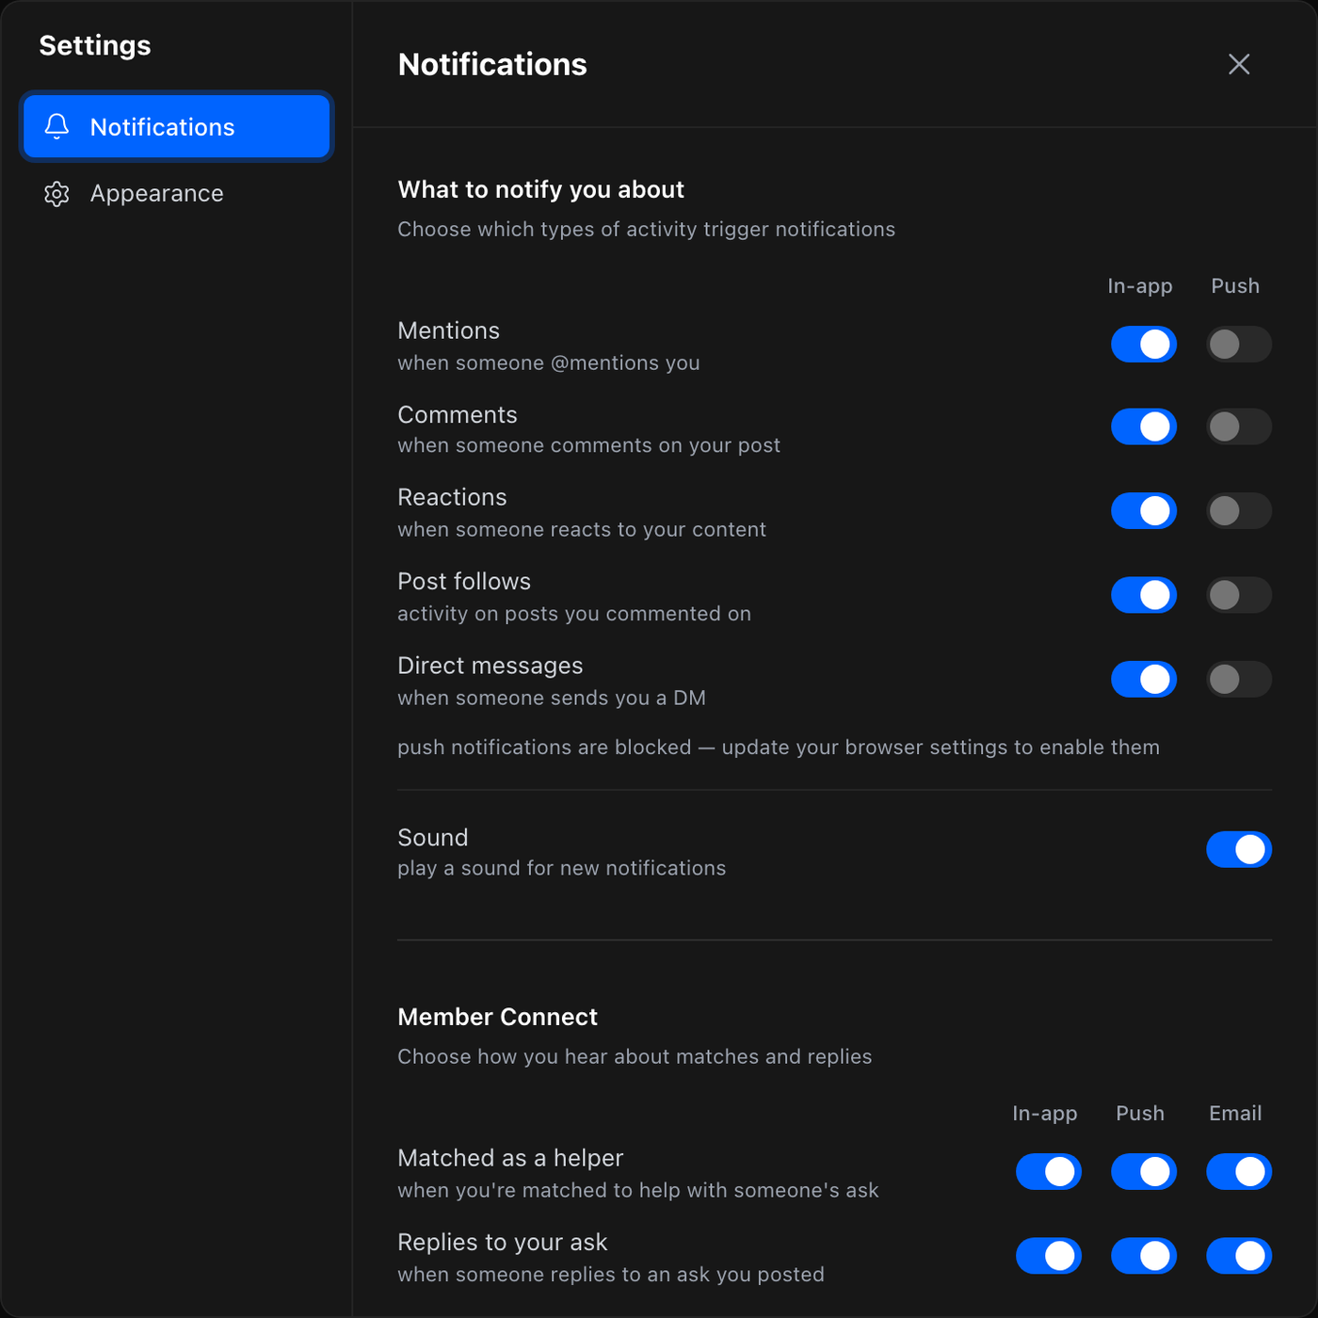Toggle push for Matched as a helper
The height and width of the screenshot is (1318, 1318).
pos(1144,1172)
